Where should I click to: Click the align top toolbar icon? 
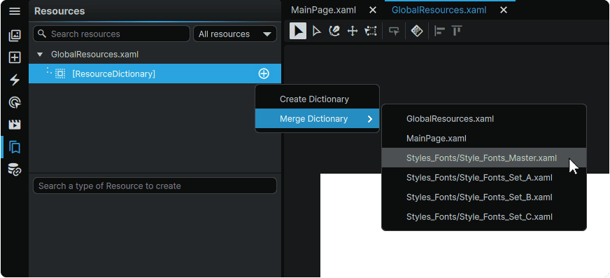click(x=457, y=31)
